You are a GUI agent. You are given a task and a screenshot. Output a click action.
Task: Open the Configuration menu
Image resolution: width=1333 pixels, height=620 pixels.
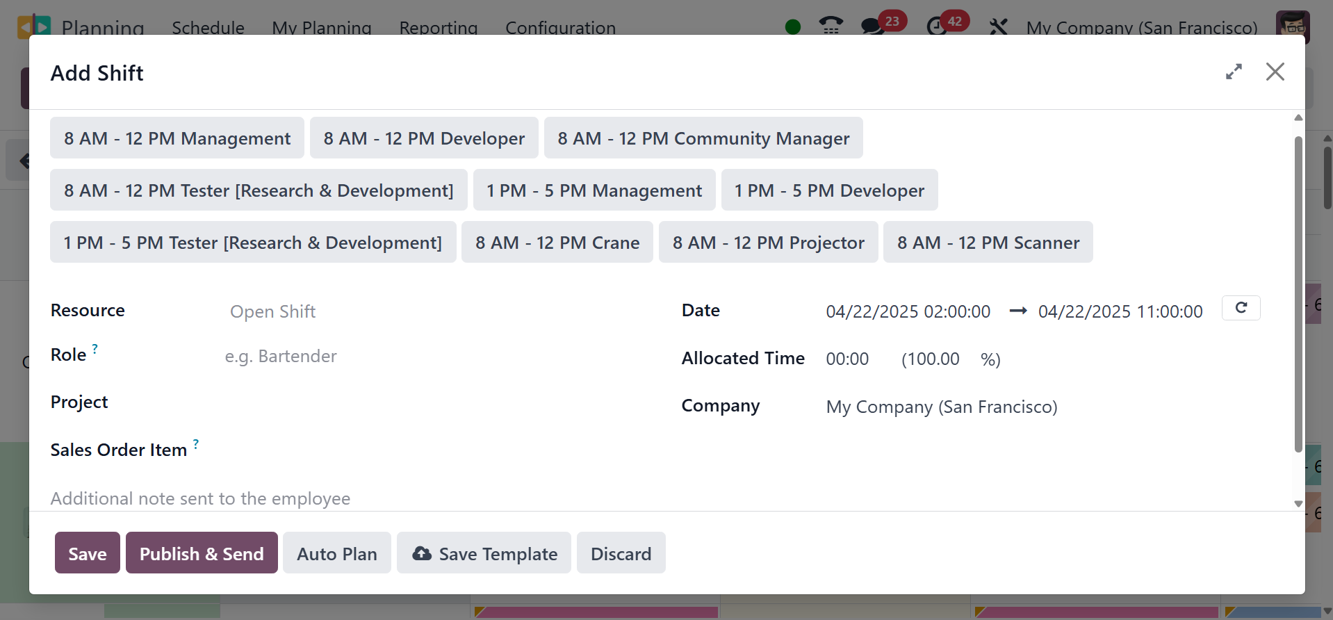click(560, 28)
